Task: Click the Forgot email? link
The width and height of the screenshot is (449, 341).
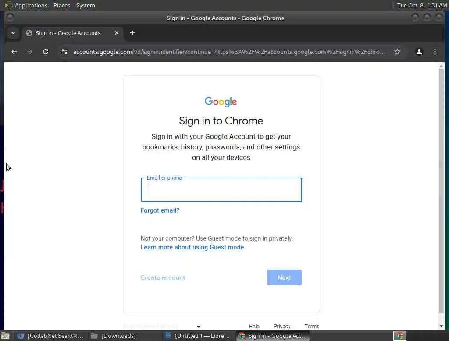Action: (x=160, y=210)
